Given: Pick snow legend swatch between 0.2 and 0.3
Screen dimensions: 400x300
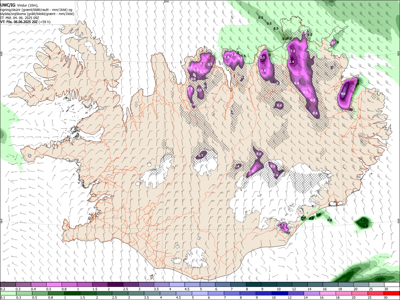Looking at the screenshot, I should [8, 285].
